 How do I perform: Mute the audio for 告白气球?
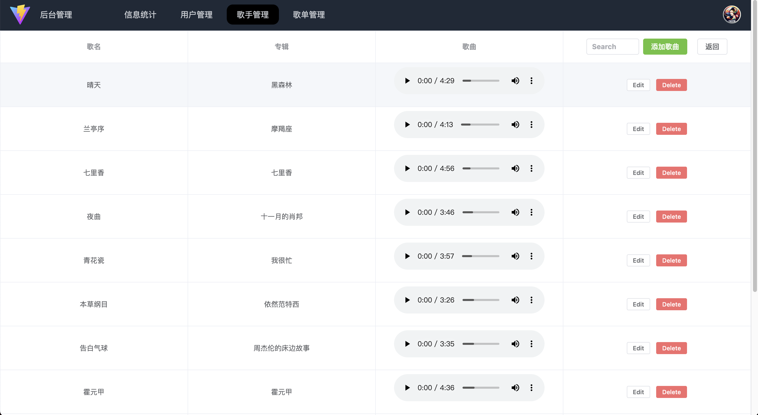[x=515, y=344]
